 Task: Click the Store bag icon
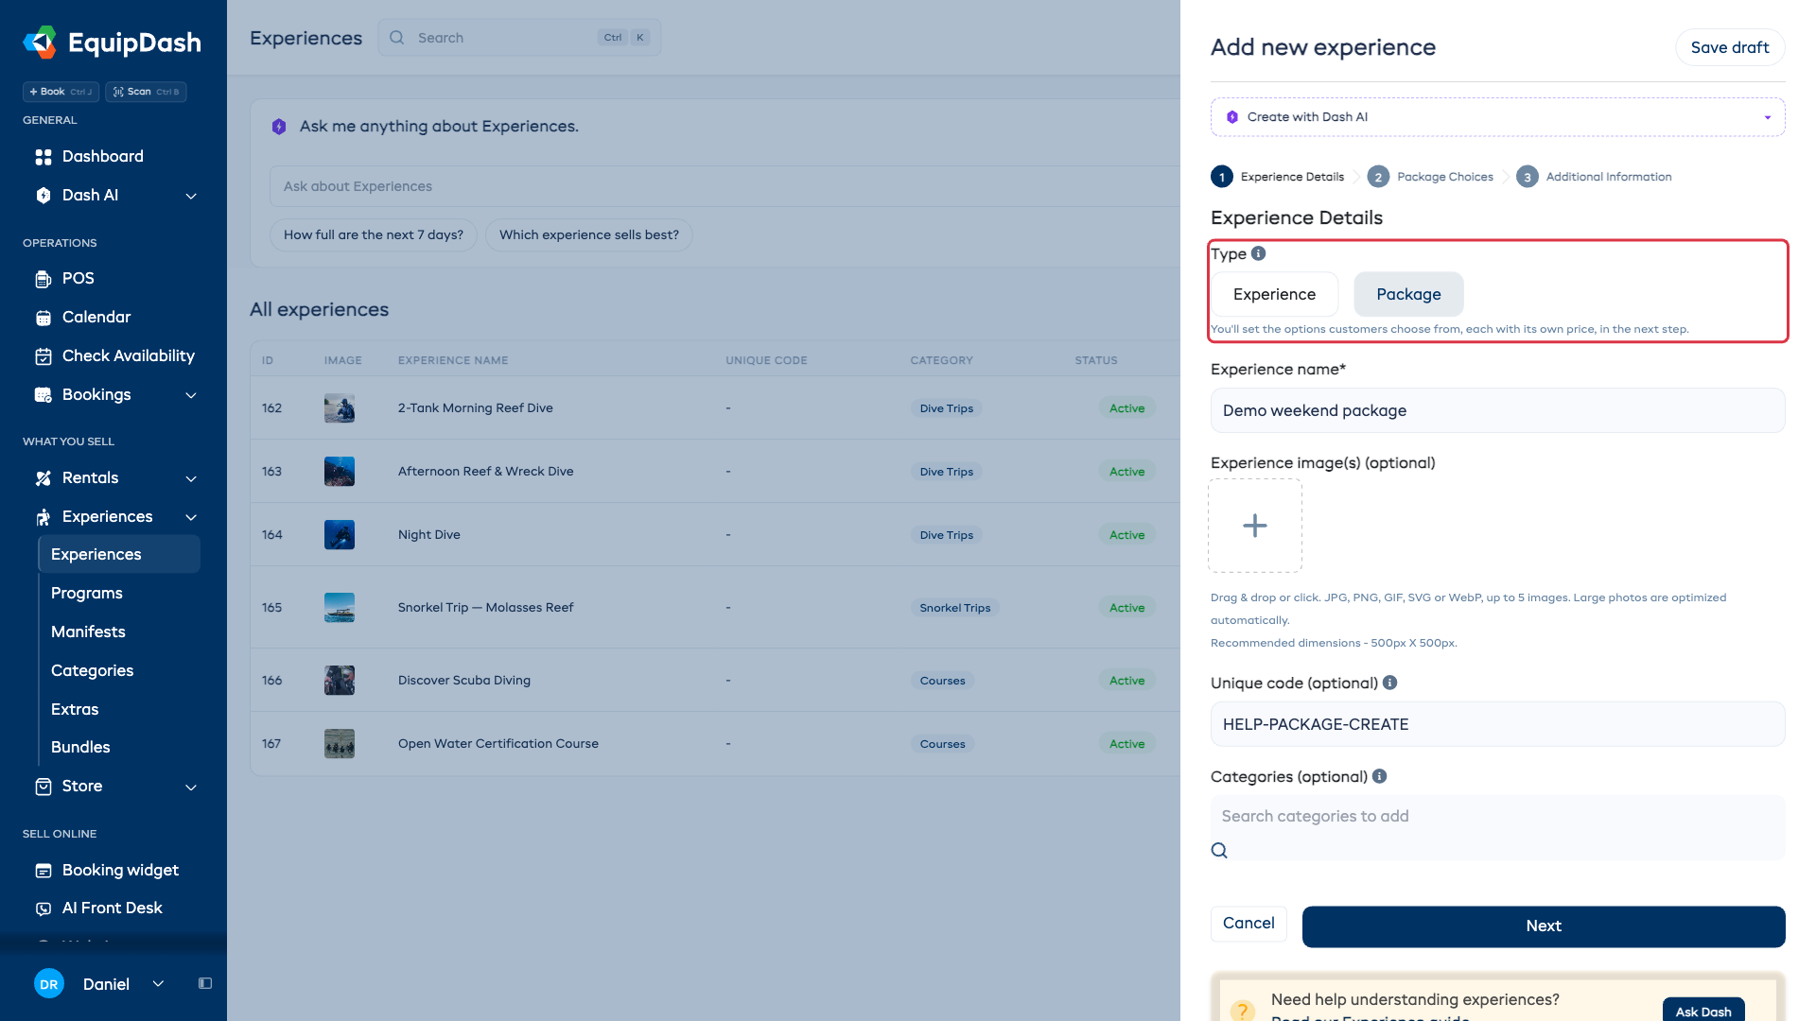coord(44,787)
